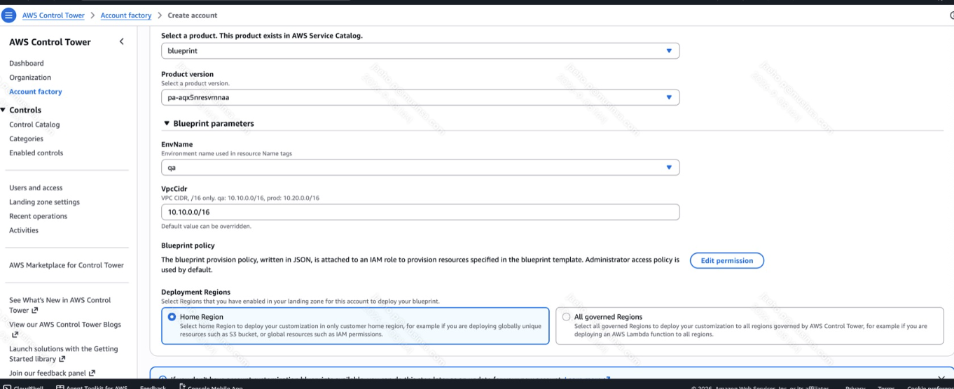954x389 pixels.
Task: Click AWS Control Tower breadcrumb link
Action: (x=53, y=15)
